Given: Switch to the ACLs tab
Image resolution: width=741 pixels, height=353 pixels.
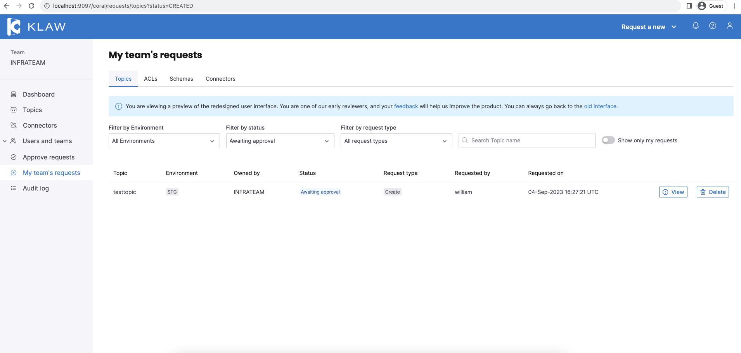Looking at the screenshot, I should [151, 79].
